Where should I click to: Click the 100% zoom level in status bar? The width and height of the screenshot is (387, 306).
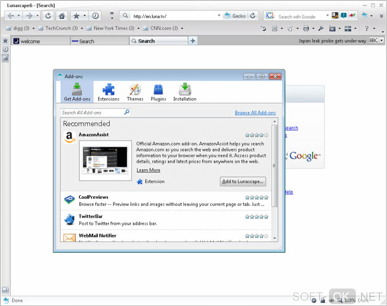[350, 300]
